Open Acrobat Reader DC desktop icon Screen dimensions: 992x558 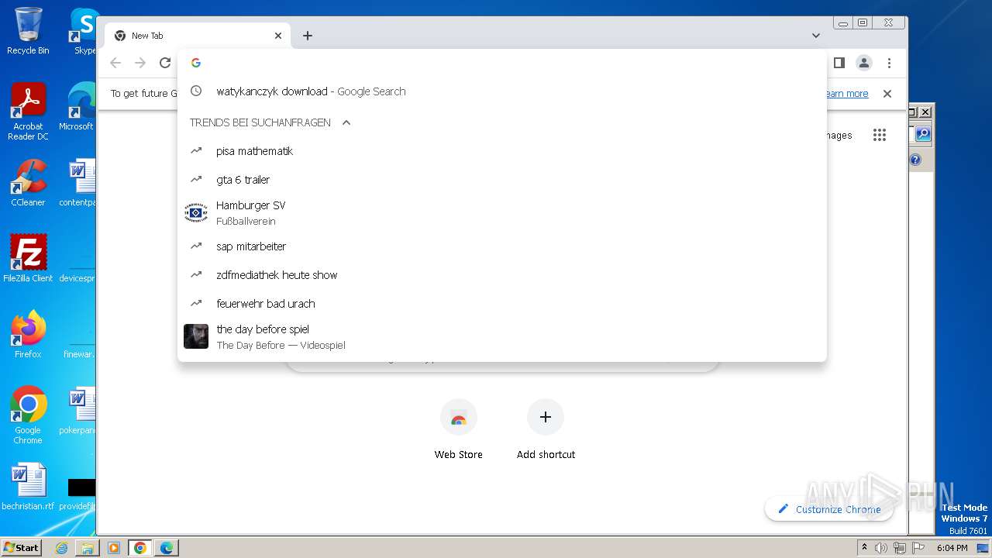28,112
